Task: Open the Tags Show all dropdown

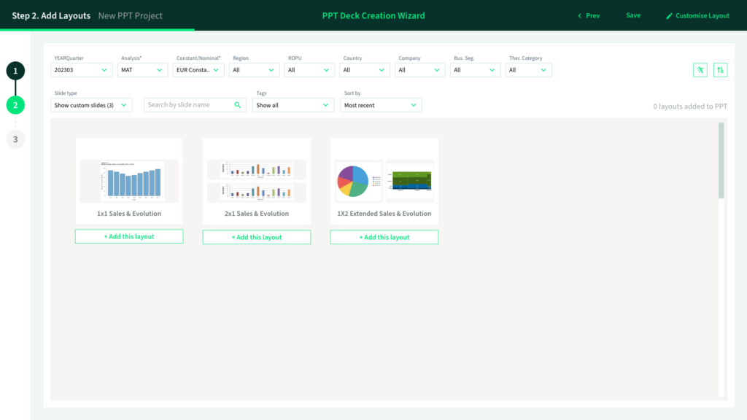Action: 293,105
